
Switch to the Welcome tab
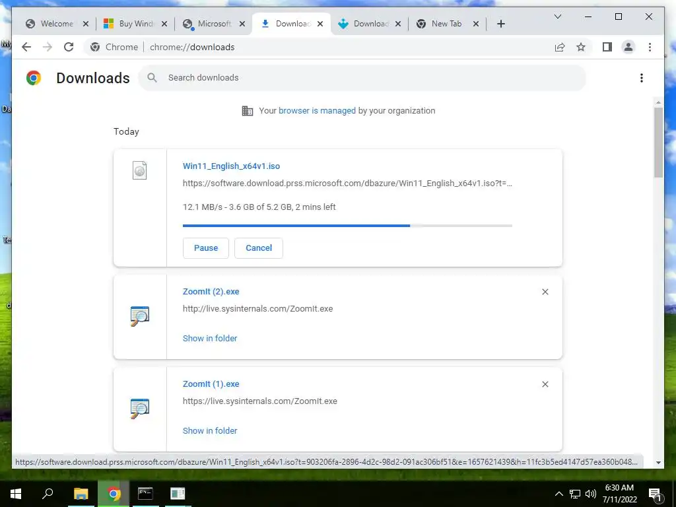[x=57, y=24]
